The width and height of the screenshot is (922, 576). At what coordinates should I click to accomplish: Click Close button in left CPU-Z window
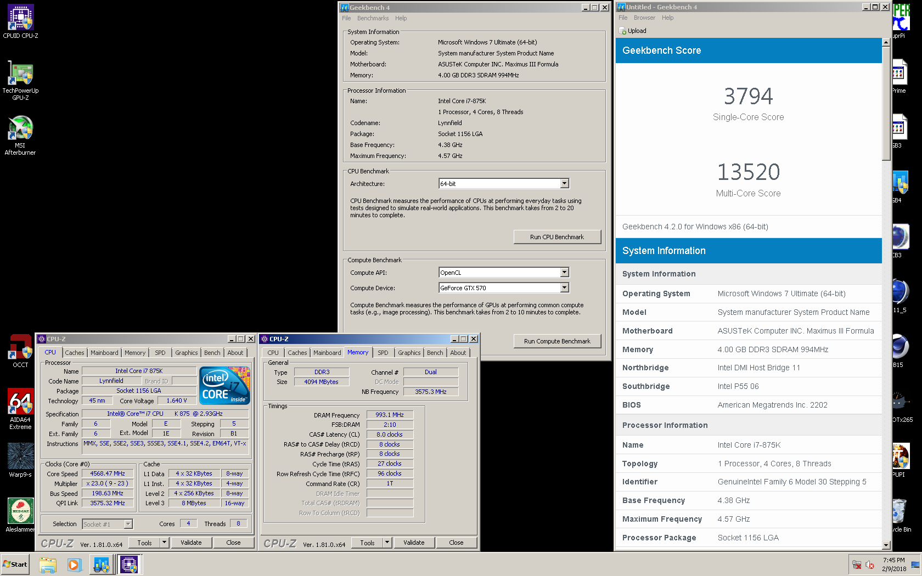click(233, 543)
